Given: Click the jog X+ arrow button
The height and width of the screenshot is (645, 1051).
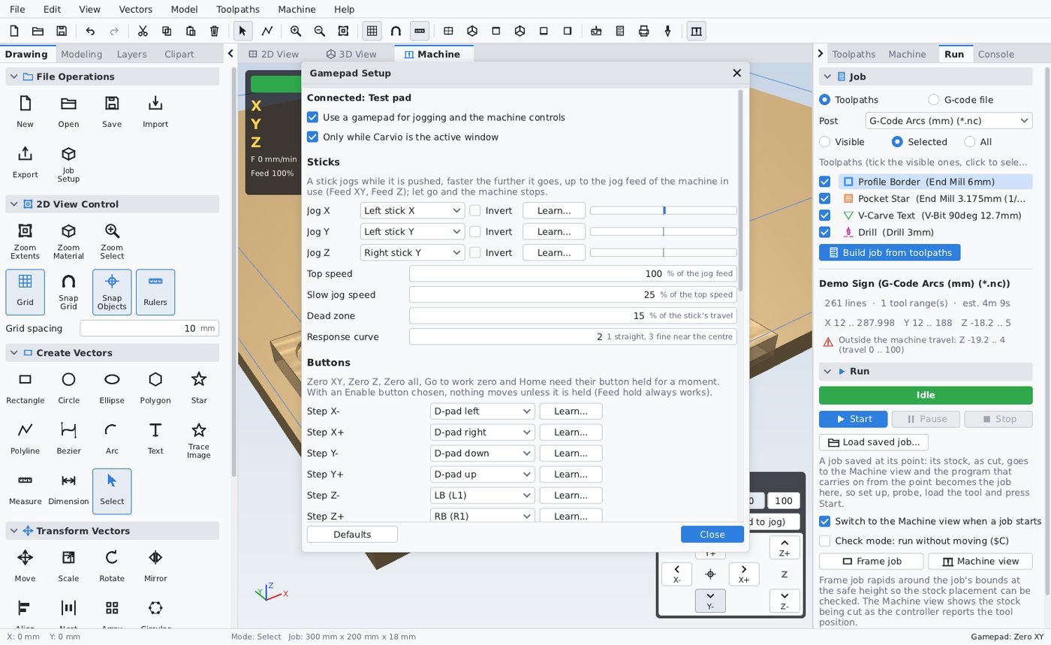Looking at the screenshot, I should pos(743,574).
